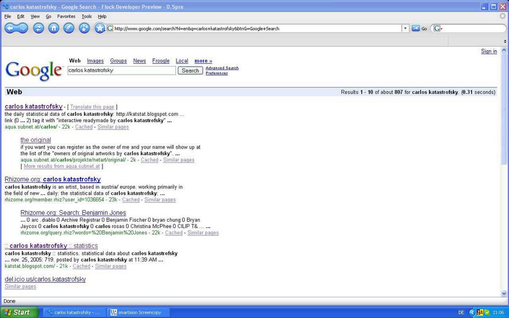
Task: Open the Help menu
Action: click(x=102, y=16)
